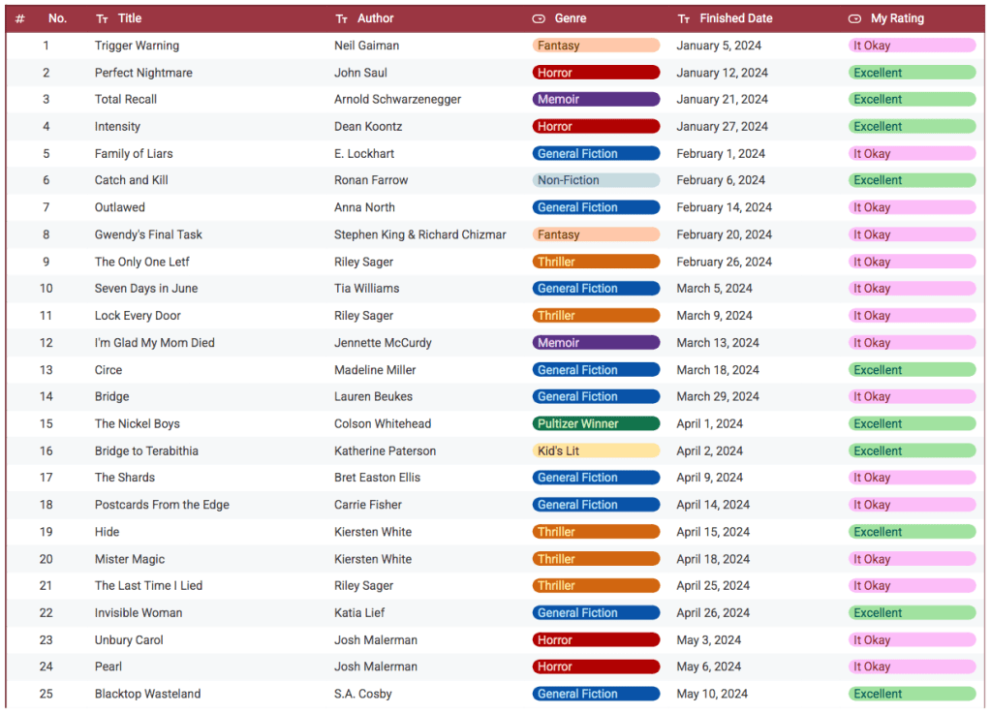Screen dimensions: 991x714
Task: Select the Author column header
Action: pos(376,18)
